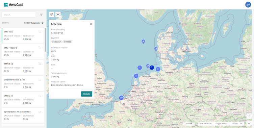Click the cluster marker labeled 4
The height and width of the screenshot is (128, 254).
(136, 76)
